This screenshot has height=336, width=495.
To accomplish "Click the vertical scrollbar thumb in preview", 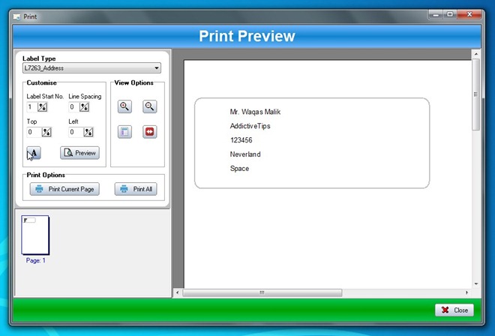I will [475, 94].
